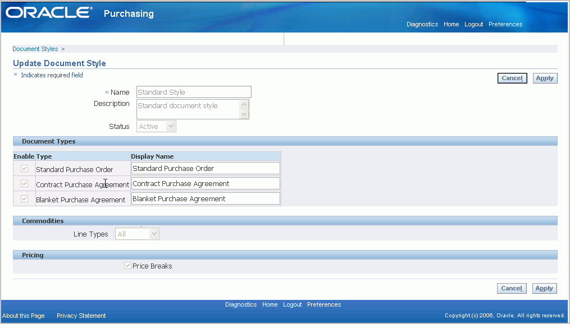
Task: Open Diagnostics link in top header
Action: [422, 24]
